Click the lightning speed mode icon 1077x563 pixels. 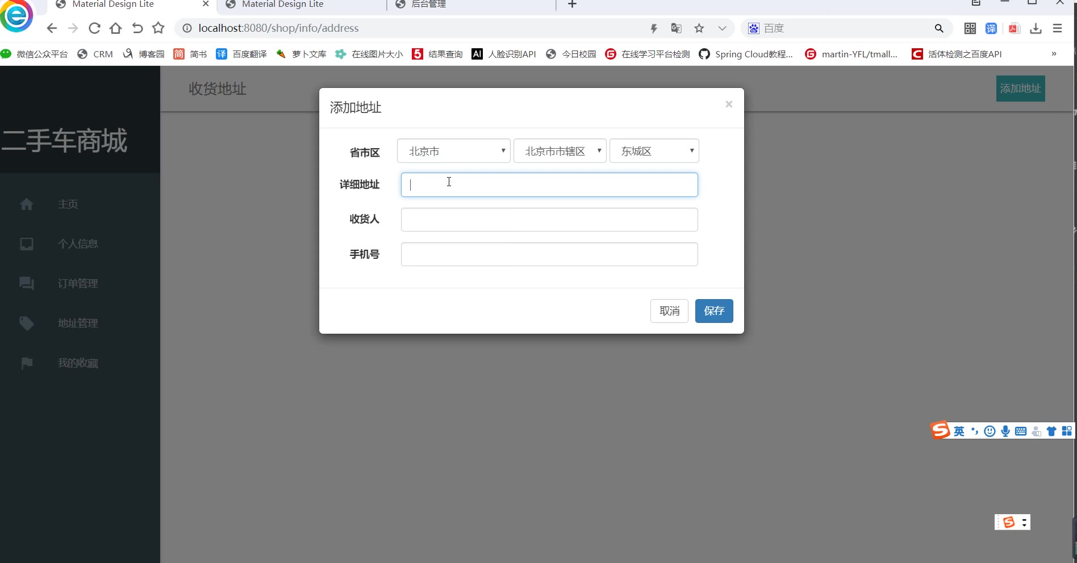point(654,28)
